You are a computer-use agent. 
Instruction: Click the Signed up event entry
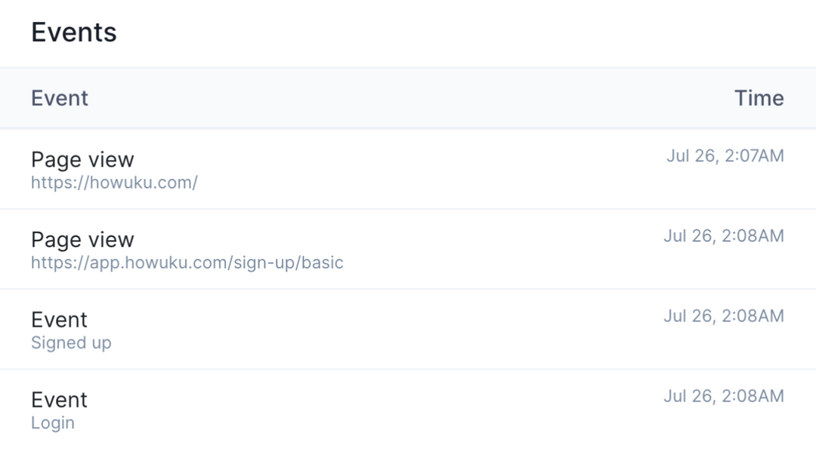pyautogui.click(x=408, y=329)
